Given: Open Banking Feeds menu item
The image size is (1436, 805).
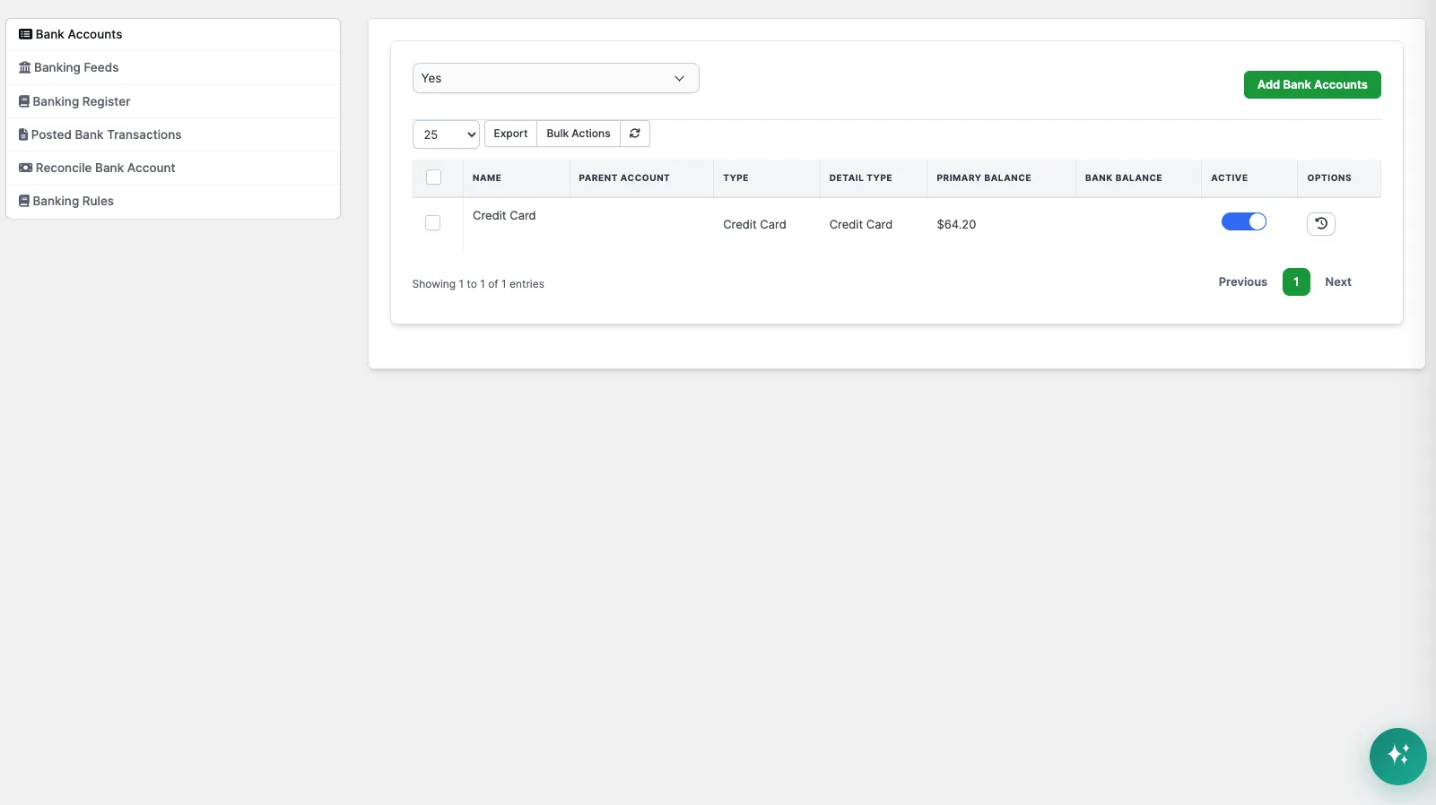Looking at the screenshot, I should [x=173, y=67].
